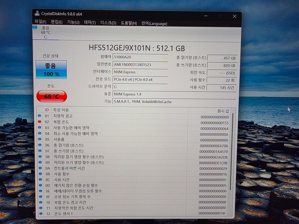Open the 테마(T) menu
This screenshot has height=224, width=299.
pos(90,22)
